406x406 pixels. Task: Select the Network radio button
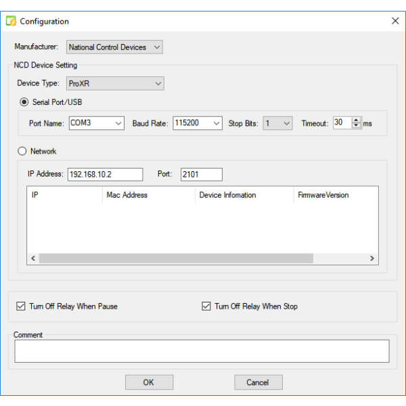point(22,151)
